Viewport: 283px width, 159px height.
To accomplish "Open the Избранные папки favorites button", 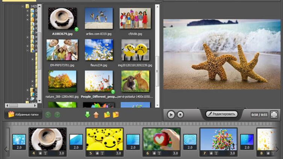I will coord(23,114).
